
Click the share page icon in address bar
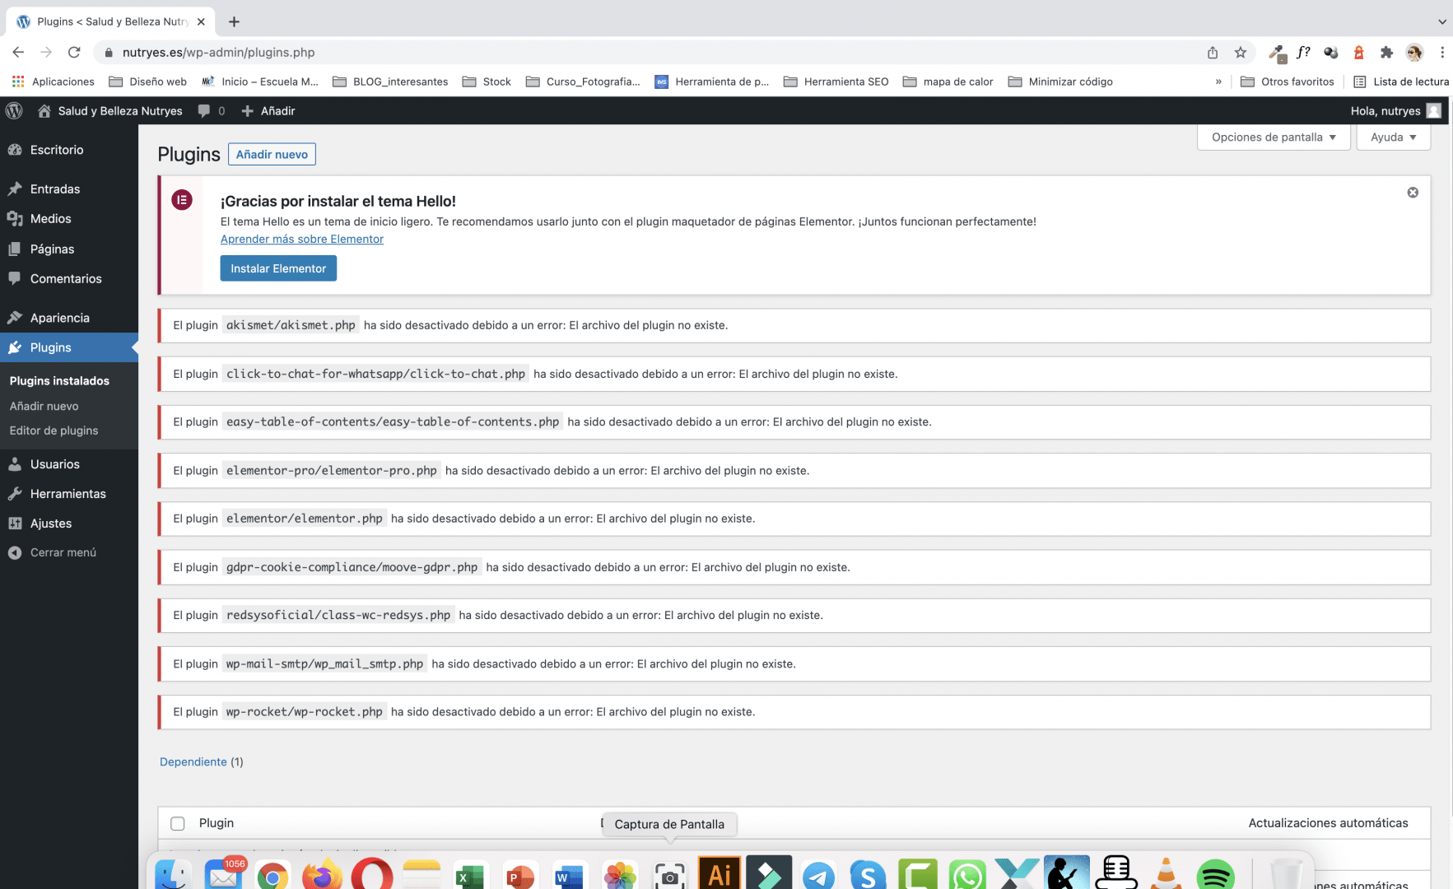pyautogui.click(x=1213, y=53)
